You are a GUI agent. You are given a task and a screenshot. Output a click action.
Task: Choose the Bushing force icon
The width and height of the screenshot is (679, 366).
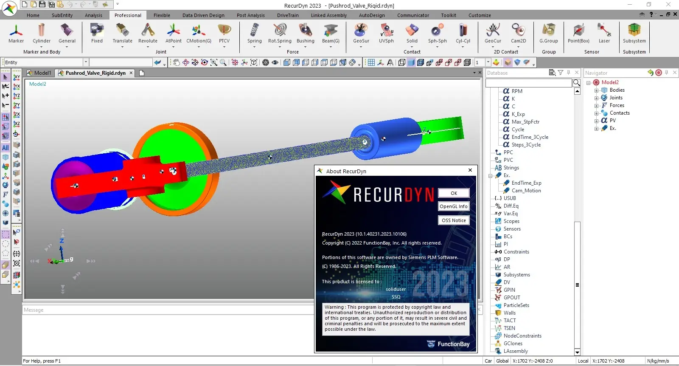click(x=305, y=33)
